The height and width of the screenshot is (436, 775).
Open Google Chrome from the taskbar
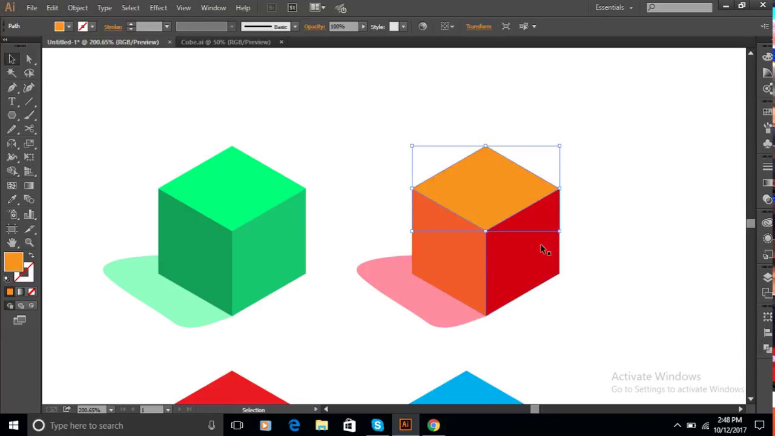pyautogui.click(x=433, y=425)
